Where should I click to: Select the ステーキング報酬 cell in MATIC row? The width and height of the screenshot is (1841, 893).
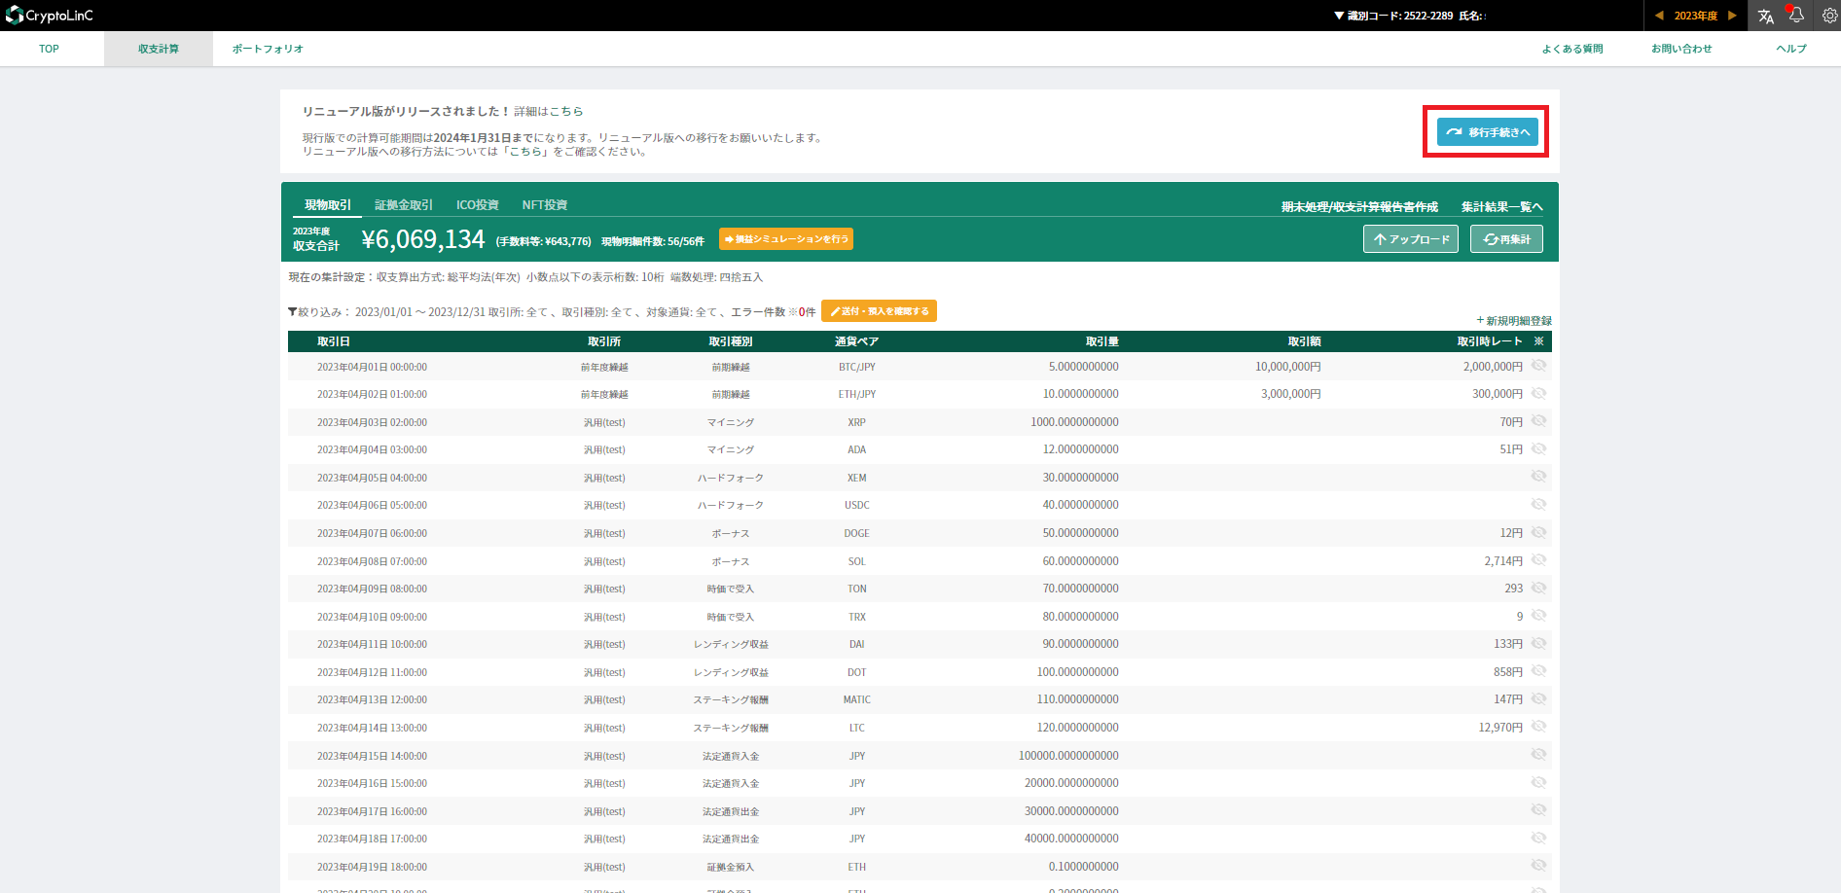(731, 699)
